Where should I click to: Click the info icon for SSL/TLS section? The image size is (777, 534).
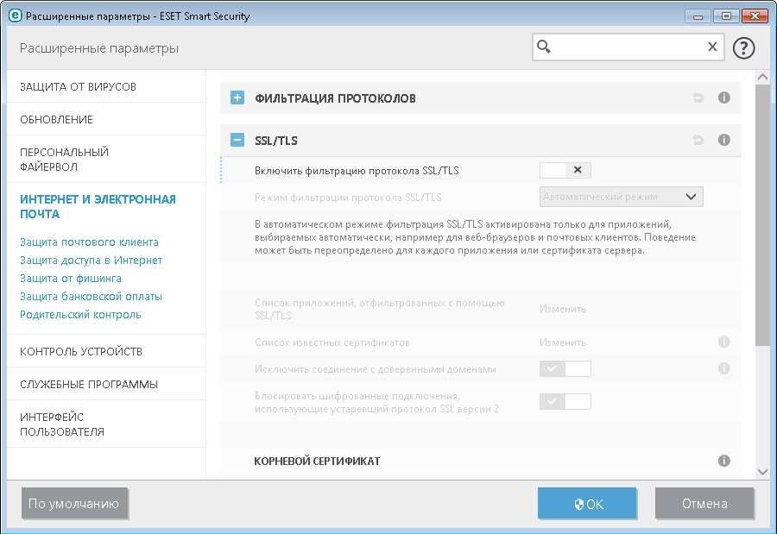coord(724,139)
